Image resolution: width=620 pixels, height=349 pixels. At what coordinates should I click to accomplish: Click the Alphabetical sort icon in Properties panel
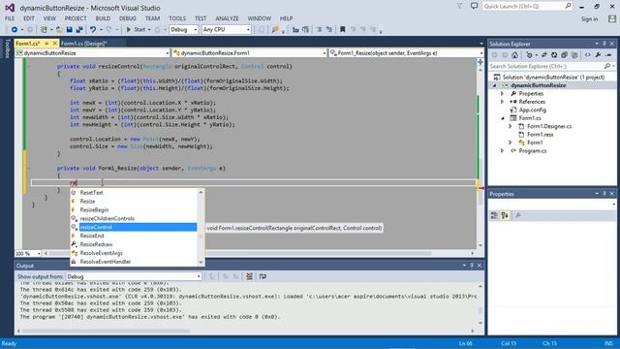click(505, 215)
